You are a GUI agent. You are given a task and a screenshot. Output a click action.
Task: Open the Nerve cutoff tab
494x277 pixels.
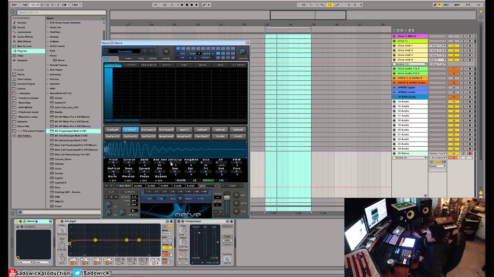click(131, 65)
